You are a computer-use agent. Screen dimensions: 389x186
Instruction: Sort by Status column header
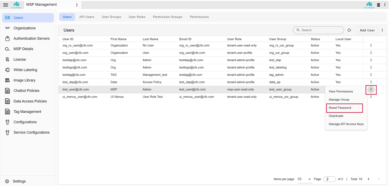315,39
